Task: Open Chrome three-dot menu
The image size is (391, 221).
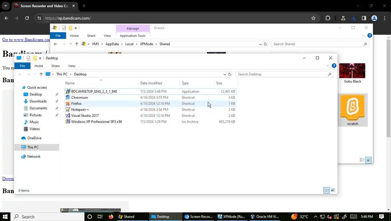Action: [385, 18]
